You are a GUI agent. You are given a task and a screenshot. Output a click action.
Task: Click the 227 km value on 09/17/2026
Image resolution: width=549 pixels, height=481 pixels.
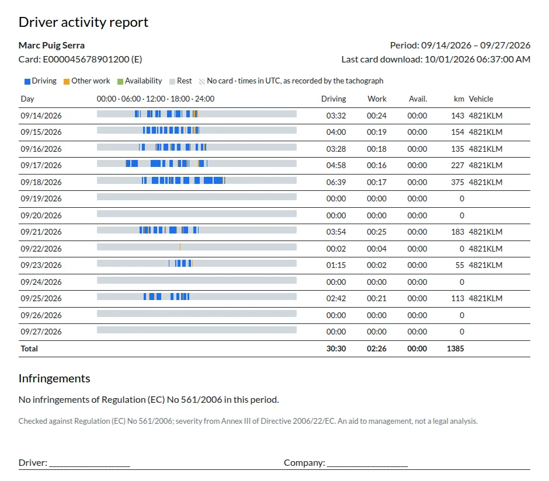(x=457, y=165)
